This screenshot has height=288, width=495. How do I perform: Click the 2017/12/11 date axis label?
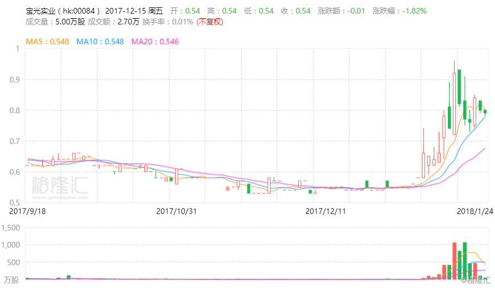click(326, 211)
